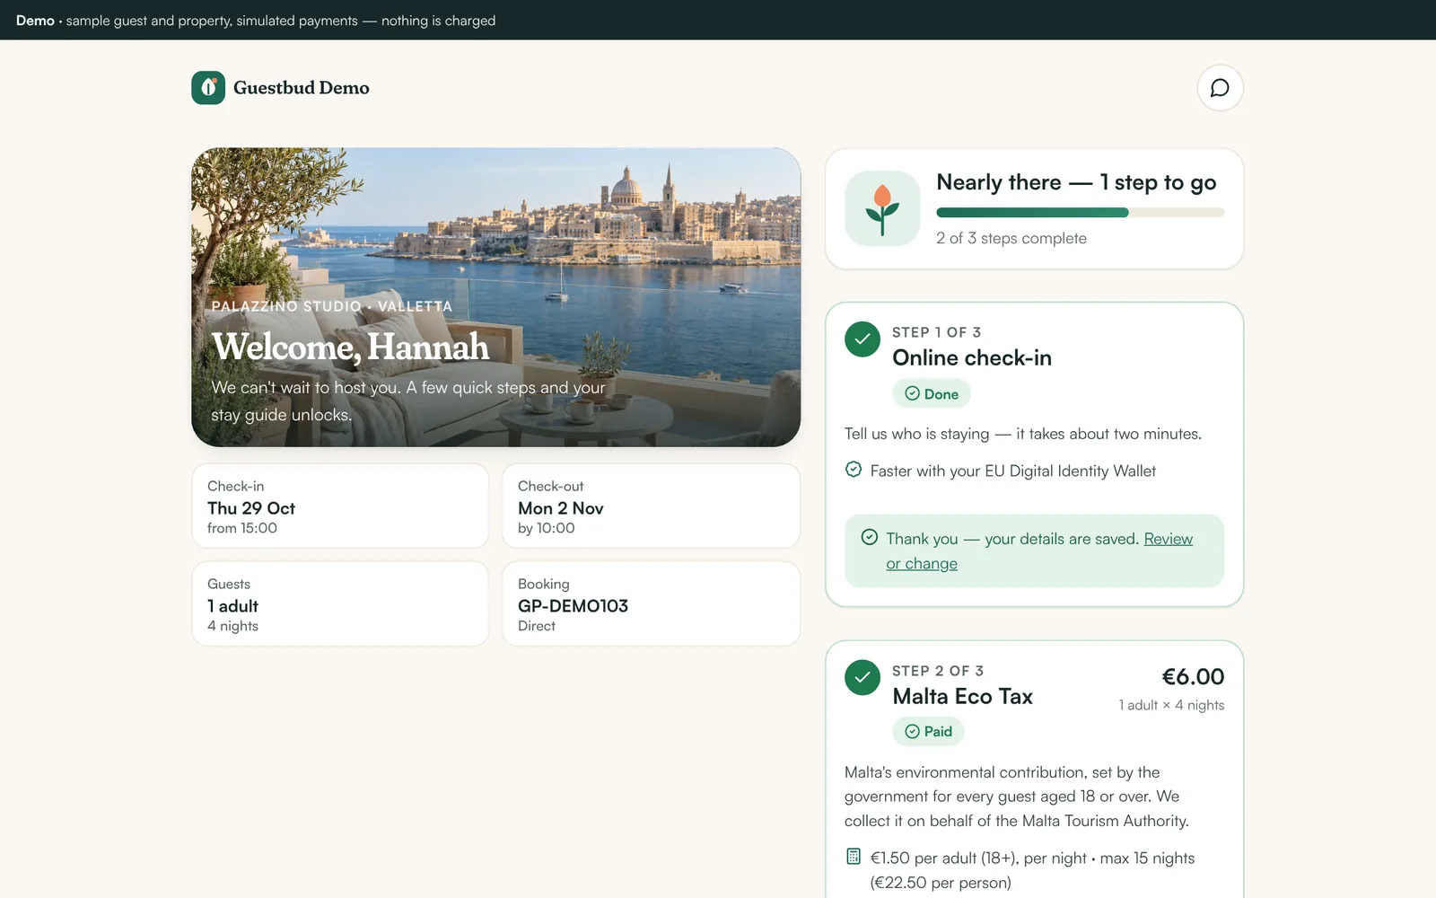Click the check icon beside EU Digital Identity Wallet
Viewport: 1436px width, 898px height.
pos(854,470)
